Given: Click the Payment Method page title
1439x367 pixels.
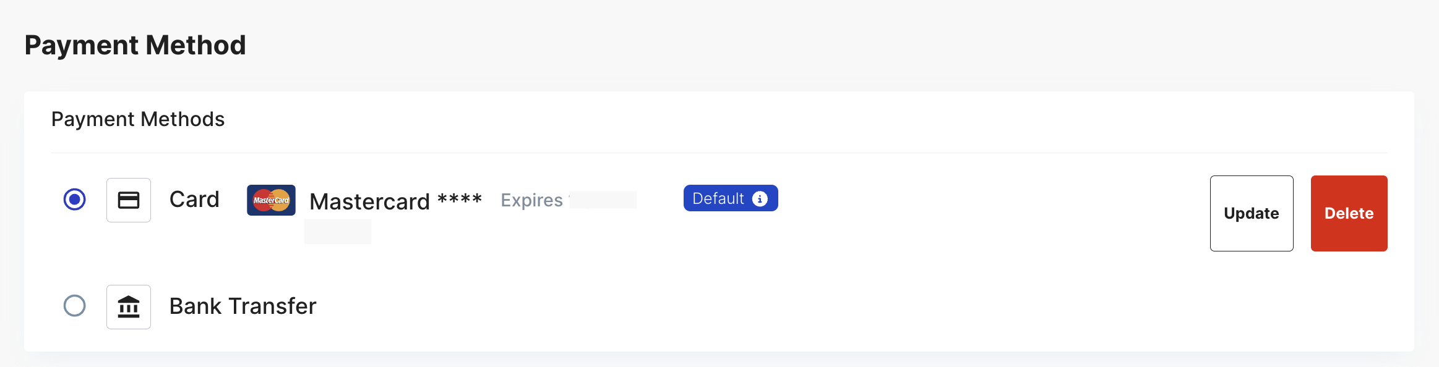Looking at the screenshot, I should tap(135, 44).
